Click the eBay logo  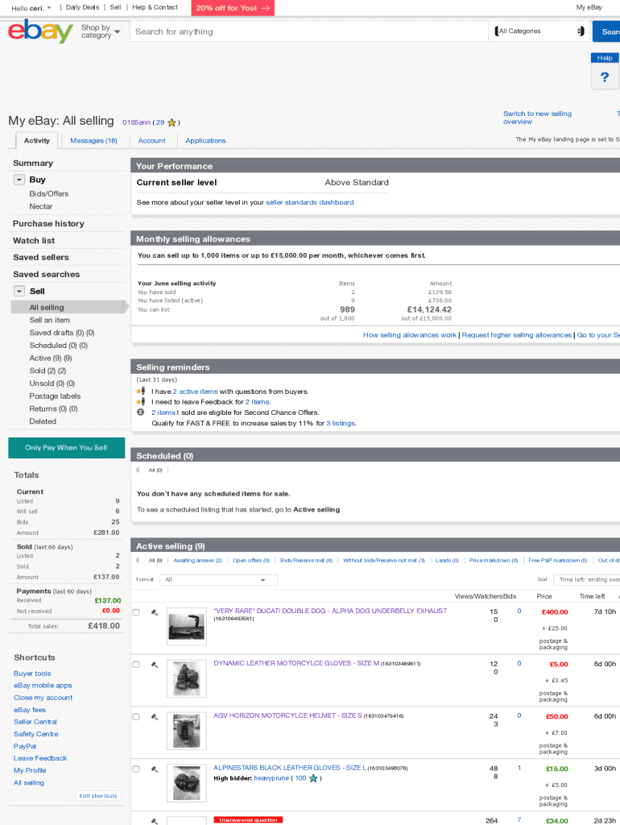[x=40, y=31]
